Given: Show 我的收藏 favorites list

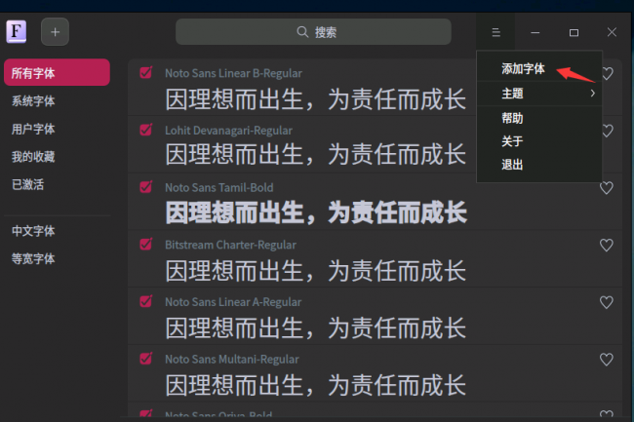Looking at the screenshot, I should 33,157.
